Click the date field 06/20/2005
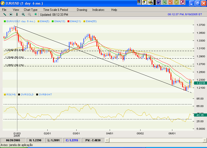 (13, 140)
